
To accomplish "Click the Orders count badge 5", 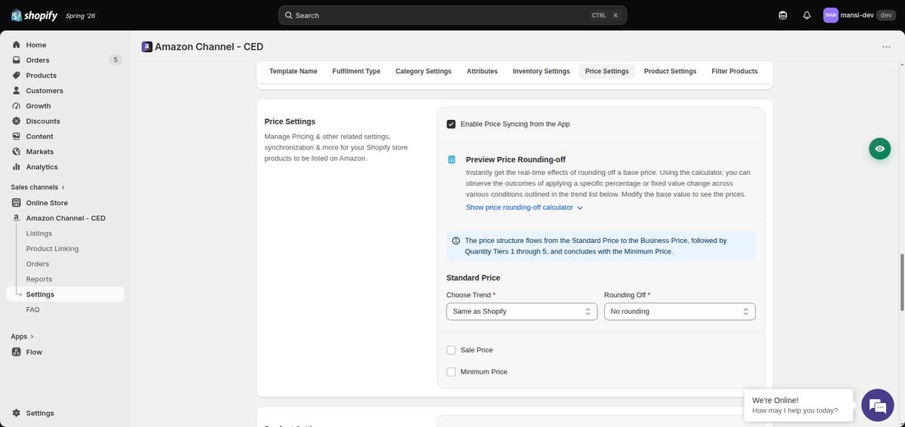I will coord(115,60).
